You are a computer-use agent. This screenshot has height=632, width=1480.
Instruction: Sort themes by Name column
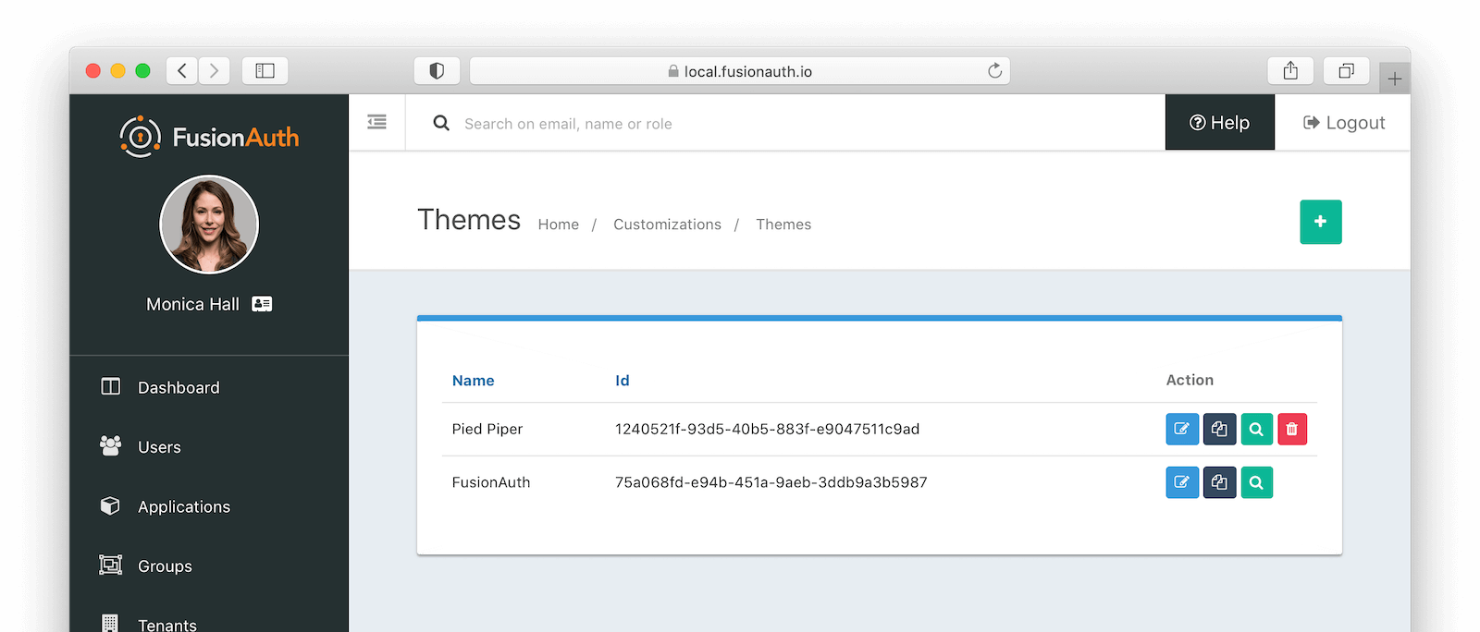pyautogui.click(x=473, y=381)
